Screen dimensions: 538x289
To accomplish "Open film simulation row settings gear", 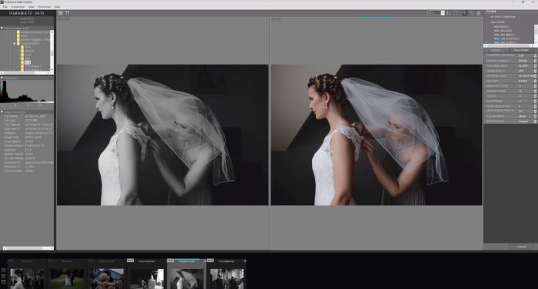I will (535, 66).
